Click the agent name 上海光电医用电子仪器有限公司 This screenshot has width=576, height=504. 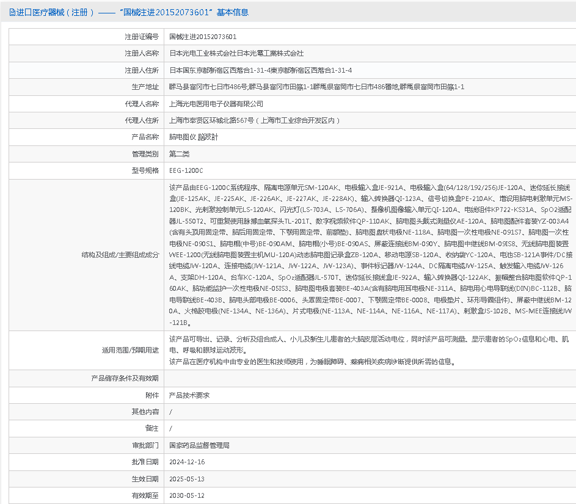(216, 104)
